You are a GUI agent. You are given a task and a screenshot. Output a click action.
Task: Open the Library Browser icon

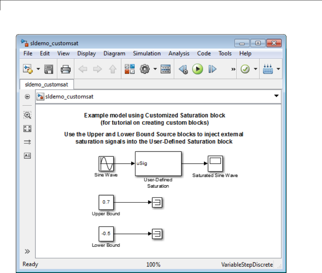pyautogui.click(x=130, y=69)
